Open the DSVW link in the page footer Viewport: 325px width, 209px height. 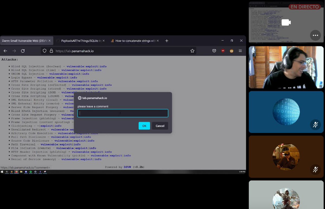127,167
